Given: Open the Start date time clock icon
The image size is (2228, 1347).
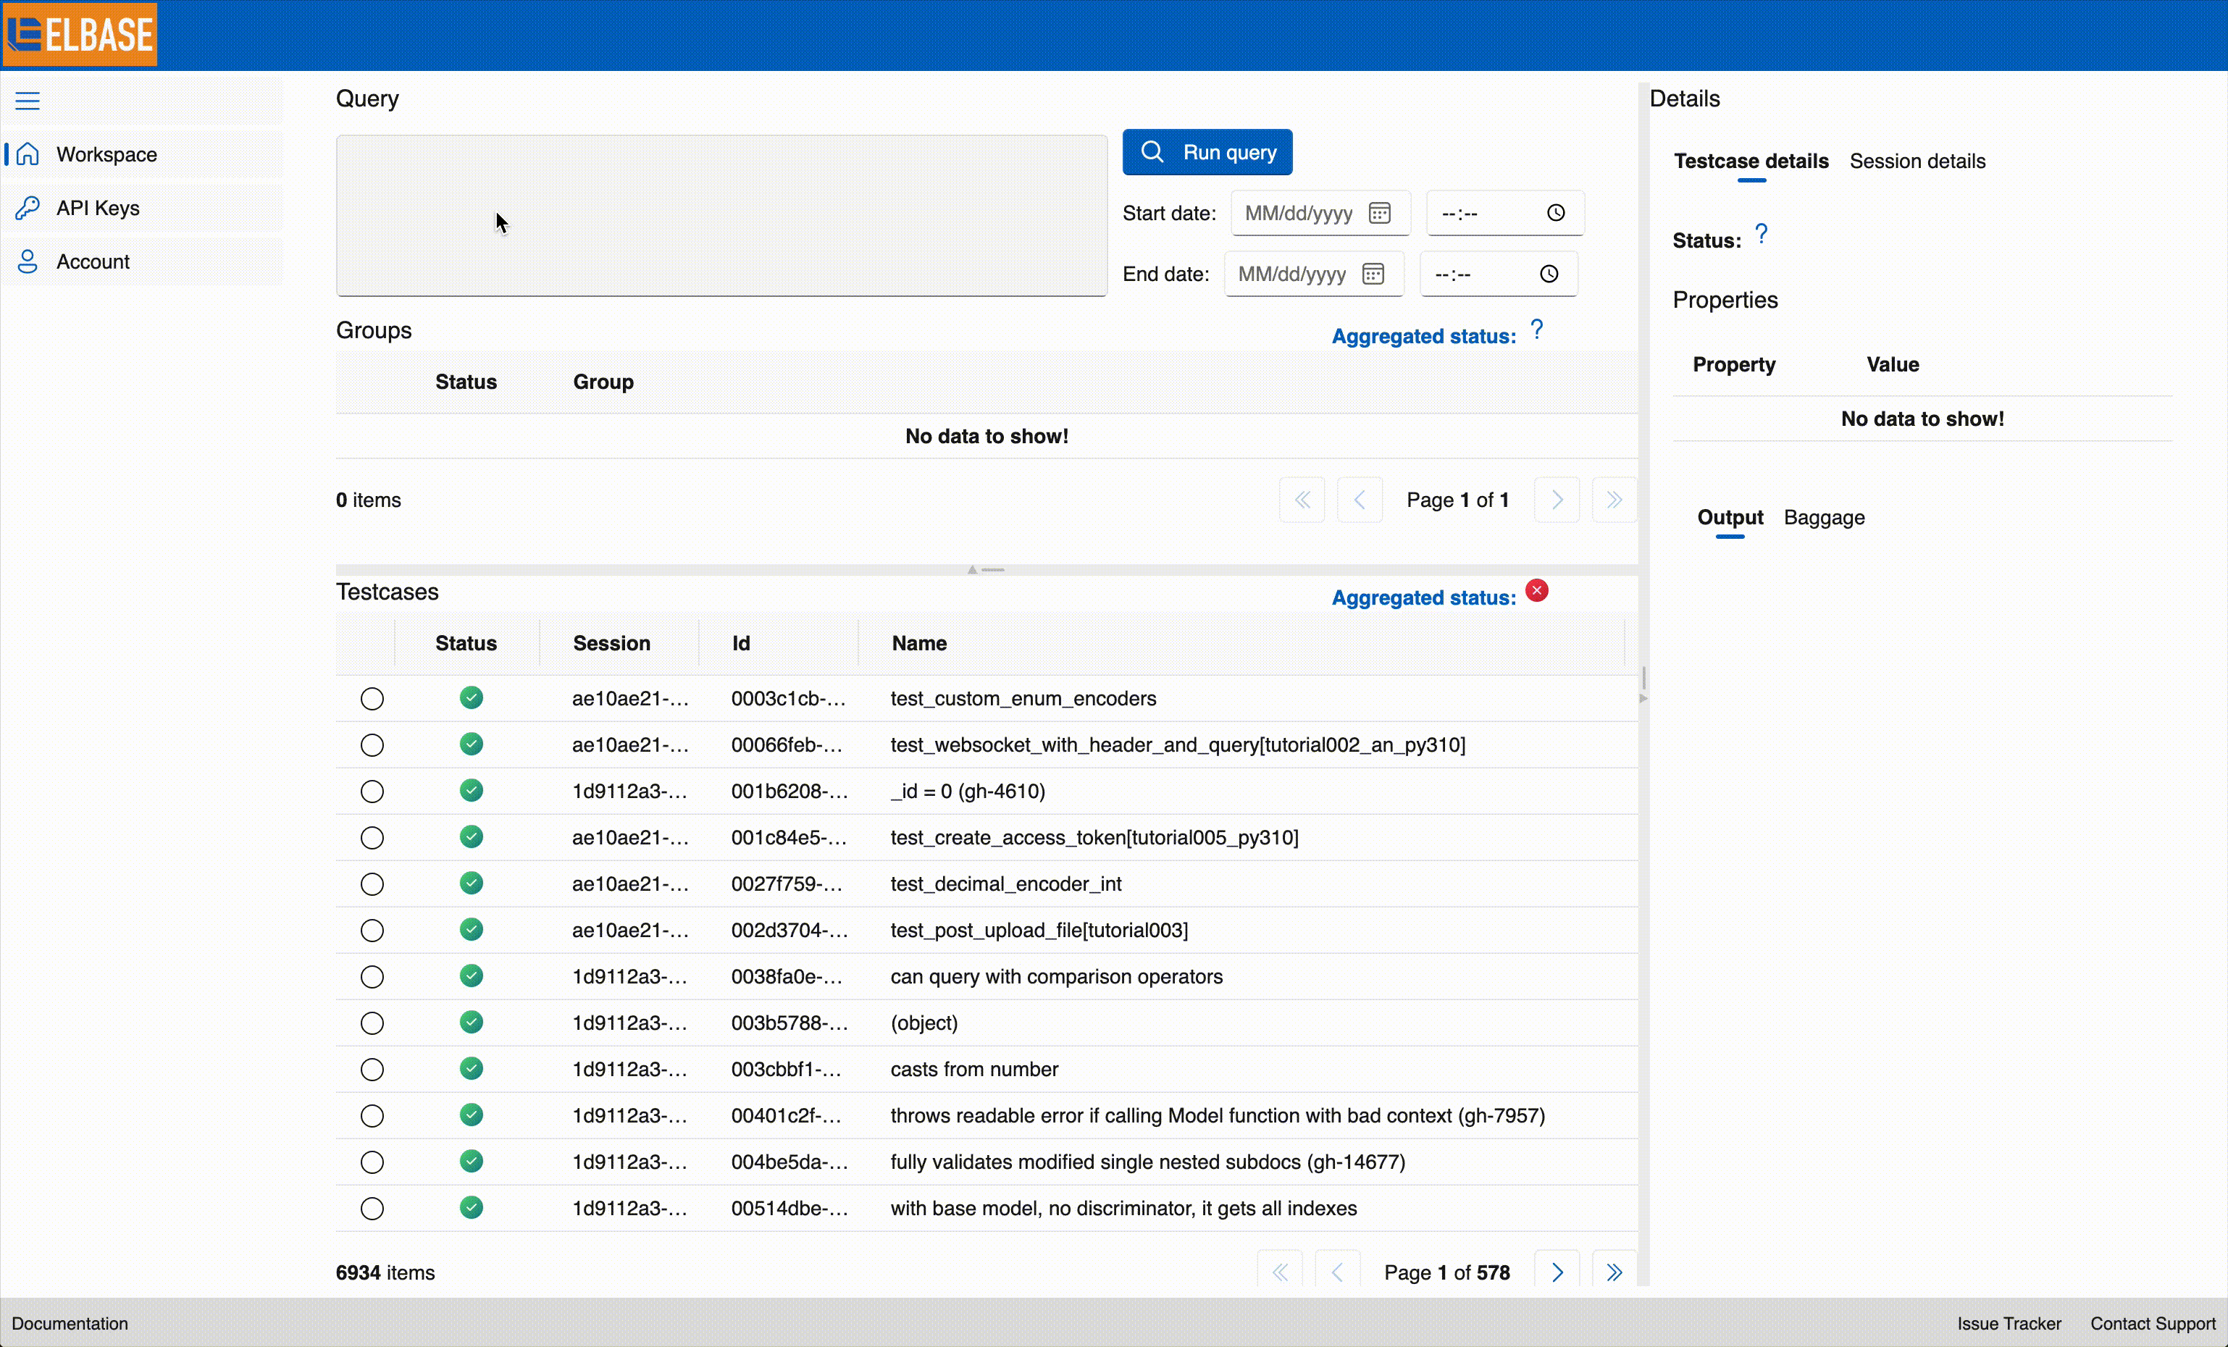Looking at the screenshot, I should pyautogui.click(x=1555, y=214).
